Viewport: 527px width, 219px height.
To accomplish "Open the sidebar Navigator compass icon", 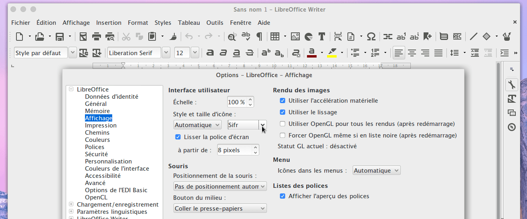I will (x=511, y=127).
